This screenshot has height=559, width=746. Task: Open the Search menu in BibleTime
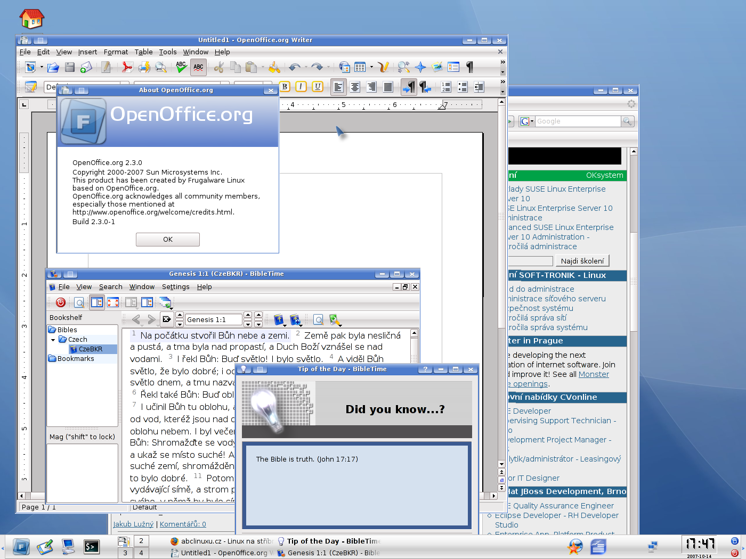(x=111, y=287)
